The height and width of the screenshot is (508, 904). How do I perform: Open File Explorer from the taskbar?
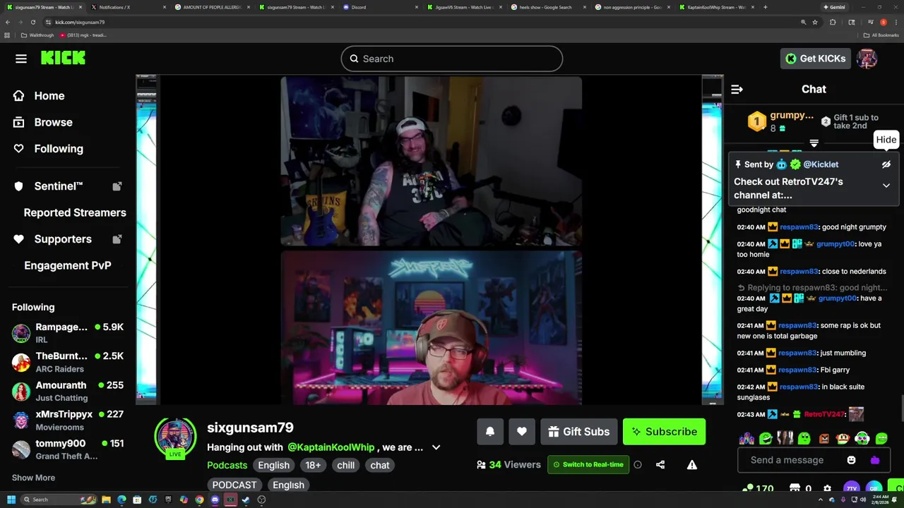[106, 500]
